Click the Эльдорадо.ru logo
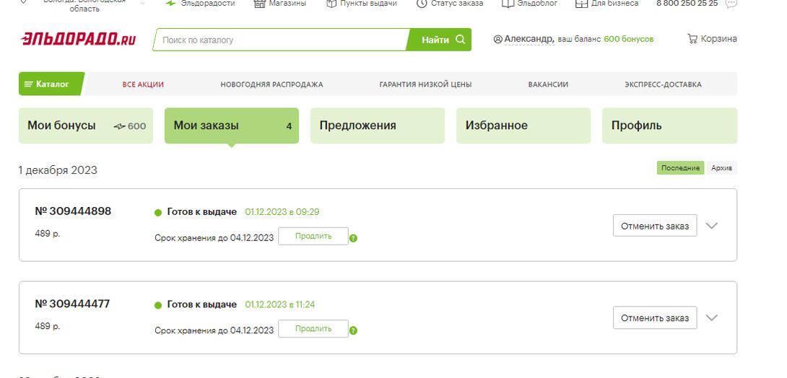The height and width of the screenshot is (378, 787). [x=78, y=39]
